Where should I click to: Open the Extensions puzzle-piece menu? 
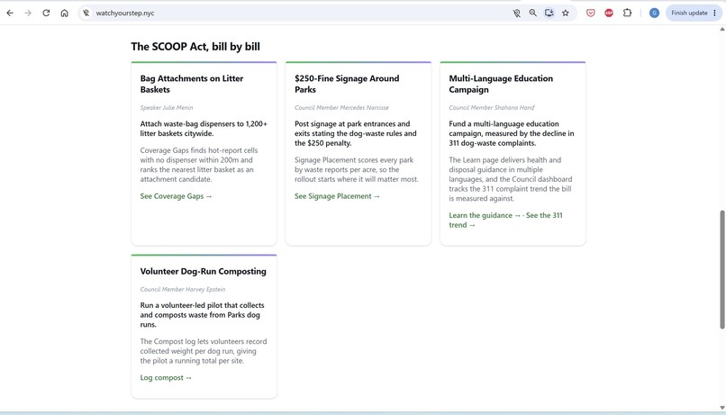coord(628,13)
